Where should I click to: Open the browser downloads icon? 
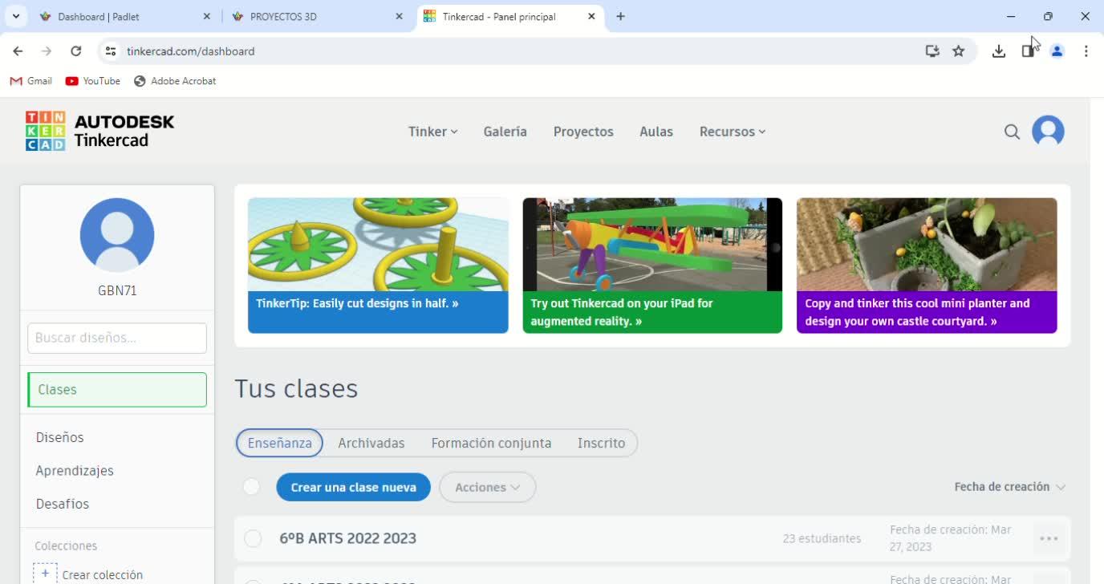[x=999, y=51]
